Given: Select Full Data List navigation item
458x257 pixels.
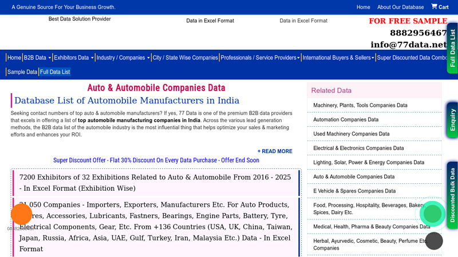Looking at the screenshot, I should pos(55,72).
